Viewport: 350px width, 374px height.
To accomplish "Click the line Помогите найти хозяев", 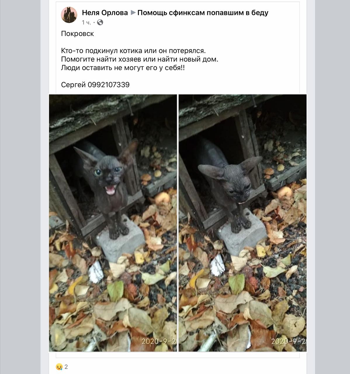I will (x=140, y=59).
